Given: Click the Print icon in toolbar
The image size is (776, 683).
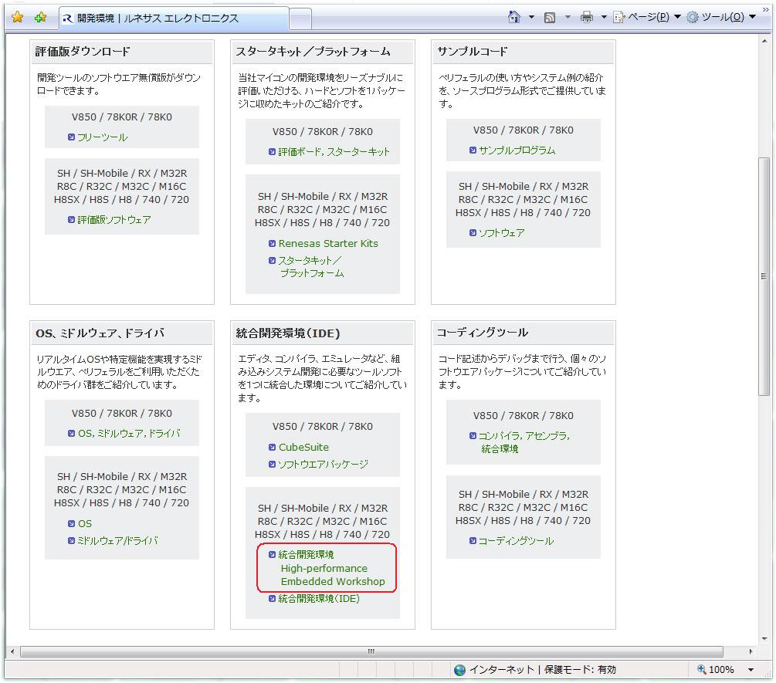Looking at the screenshot, I should [587, 17].
